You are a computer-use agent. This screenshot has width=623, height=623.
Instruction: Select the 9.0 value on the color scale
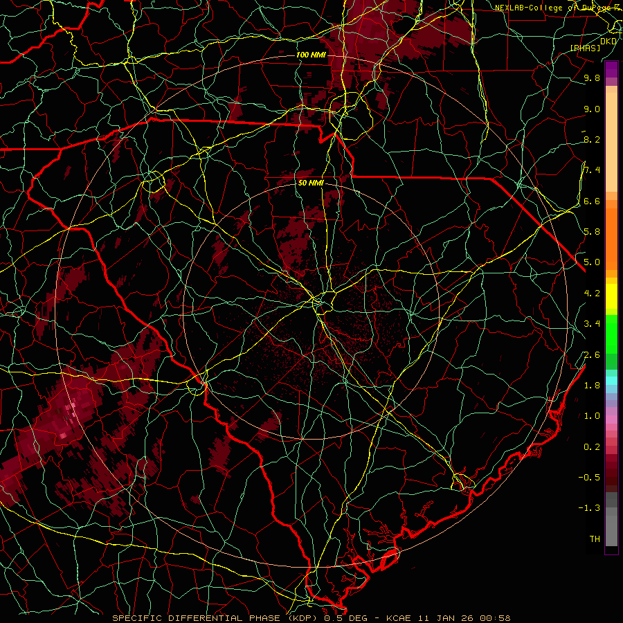[592, 109]
